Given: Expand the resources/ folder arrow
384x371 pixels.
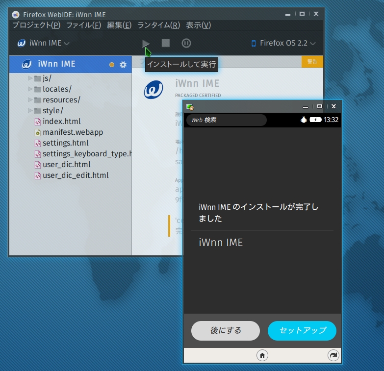Looking at the screenshot, I should tap(30, 99).
